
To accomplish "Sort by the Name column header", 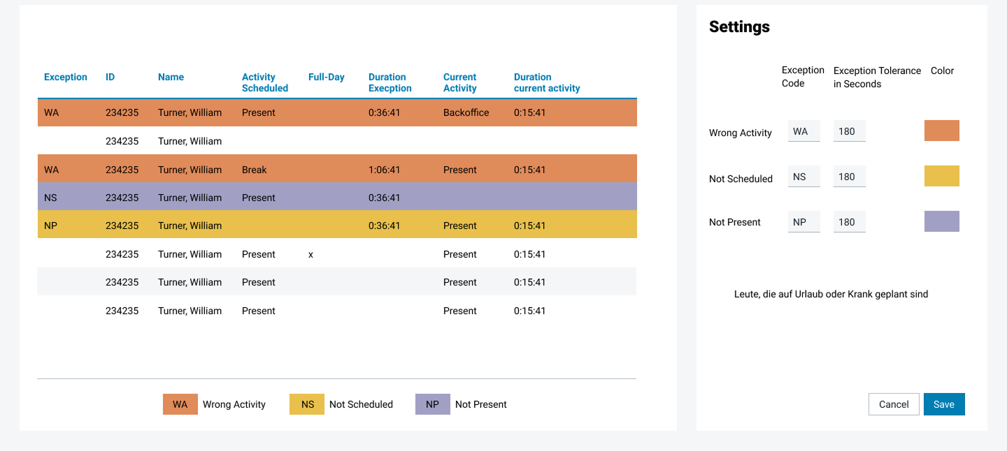I will point(171,77).
